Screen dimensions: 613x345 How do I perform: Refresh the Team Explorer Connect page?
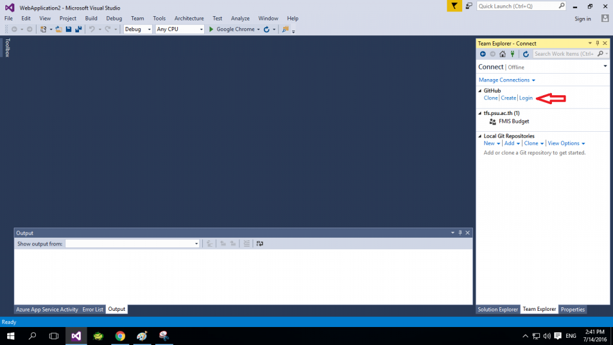coord(525,53)
